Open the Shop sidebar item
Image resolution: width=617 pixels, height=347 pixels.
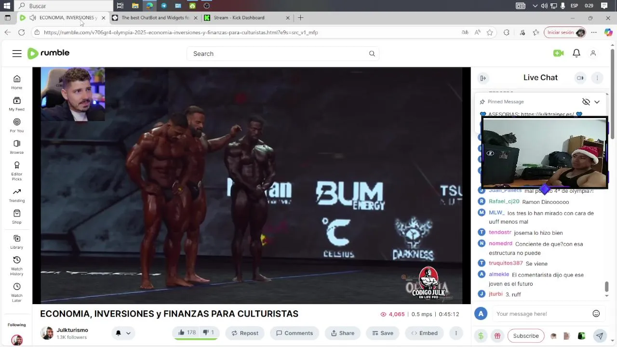[x=17, y=217]
